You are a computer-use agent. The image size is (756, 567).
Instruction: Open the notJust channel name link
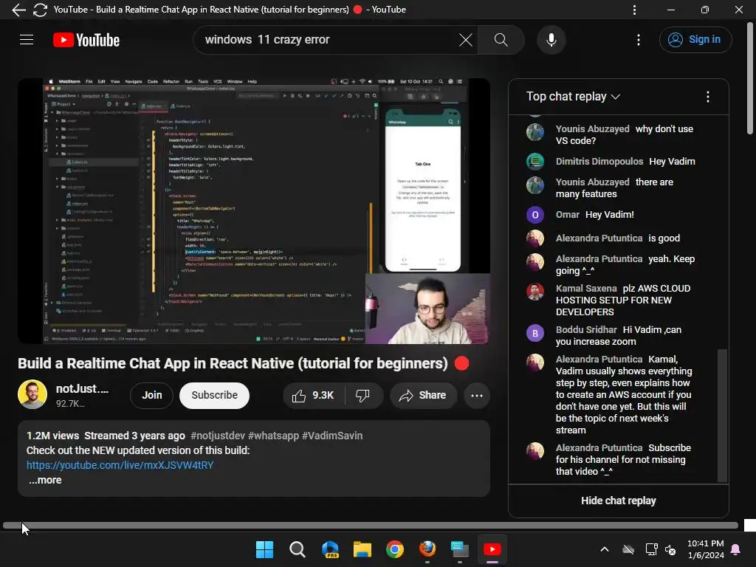82,388
